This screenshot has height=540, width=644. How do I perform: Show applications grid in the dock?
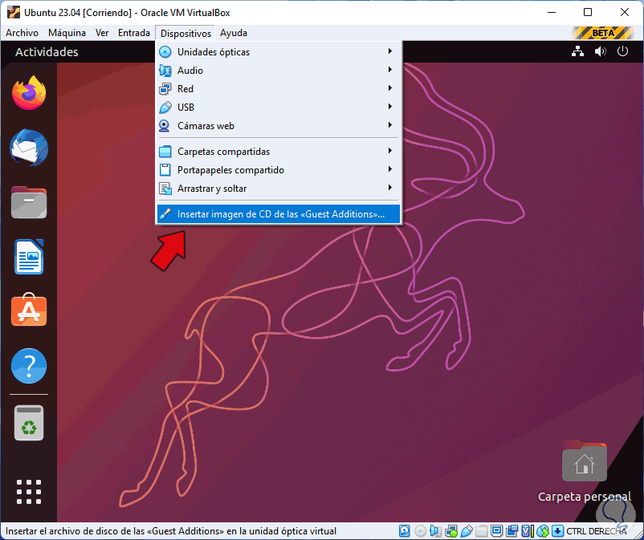click(x=29, y=491)
